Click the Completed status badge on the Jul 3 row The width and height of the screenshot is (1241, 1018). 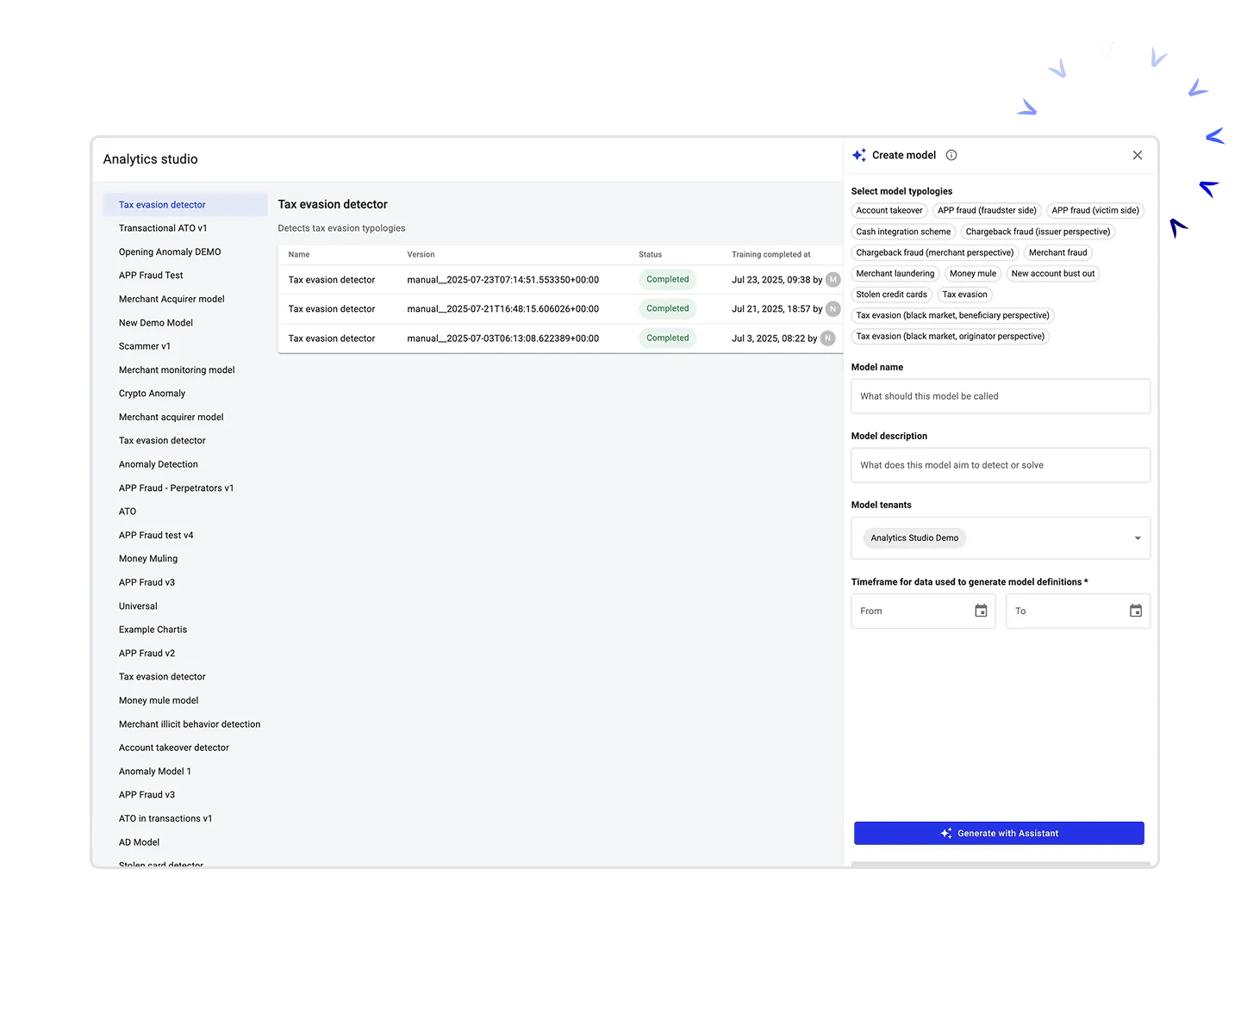click(x=667, y=338)
